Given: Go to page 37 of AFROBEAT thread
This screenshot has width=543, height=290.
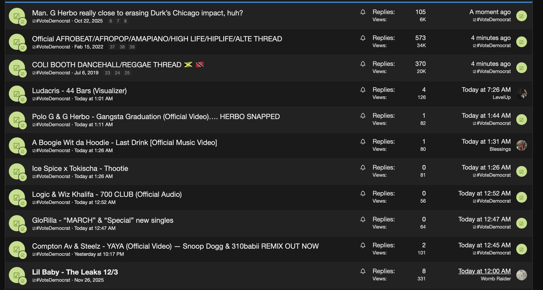Looking at the screenshot, I should point(112,47).
